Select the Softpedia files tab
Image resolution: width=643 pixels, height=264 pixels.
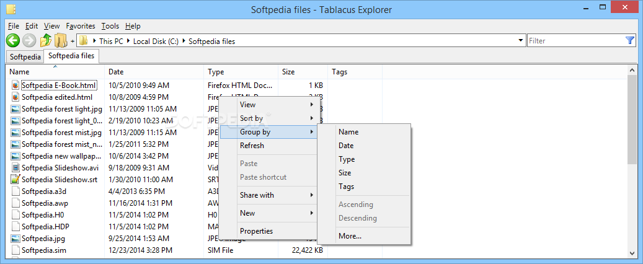click(x=71, y=56)
